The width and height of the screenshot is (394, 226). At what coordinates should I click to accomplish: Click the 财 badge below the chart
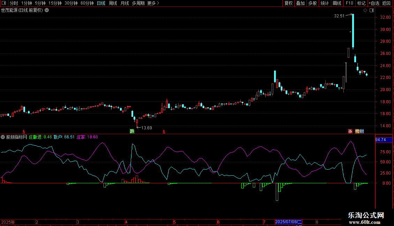pos(362,131)
